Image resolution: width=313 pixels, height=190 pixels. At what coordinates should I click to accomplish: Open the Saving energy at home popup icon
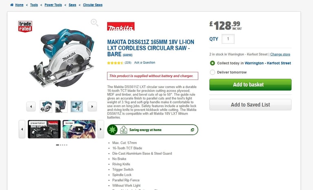point(192,130)
